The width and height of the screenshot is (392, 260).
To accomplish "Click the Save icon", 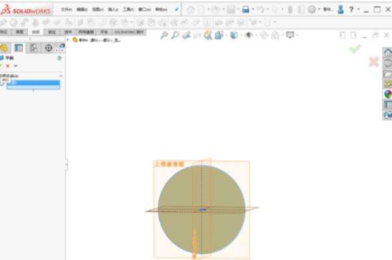I will (x=231, y=9).
